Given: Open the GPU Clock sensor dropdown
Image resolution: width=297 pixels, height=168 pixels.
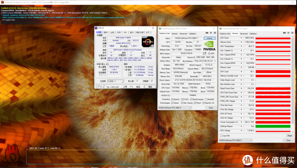Looking at the screenshot, I should click(x=241, y=38).
